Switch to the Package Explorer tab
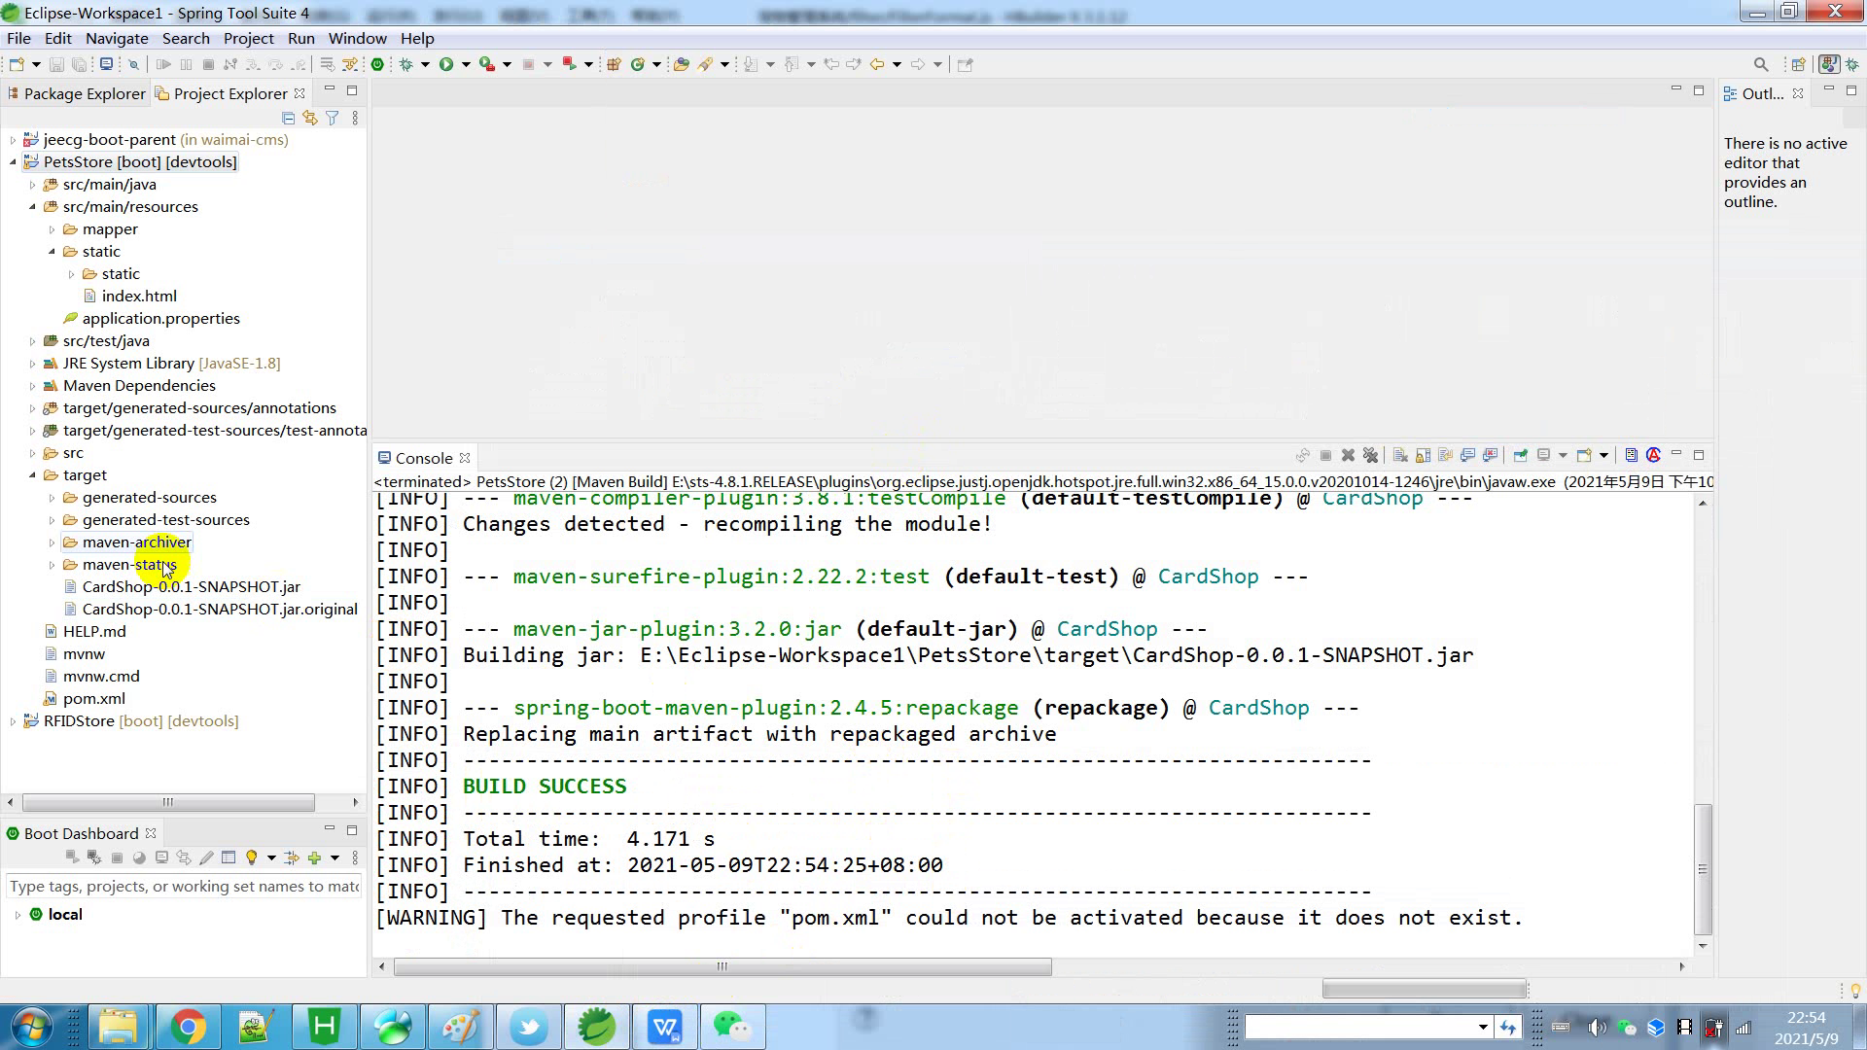The width and height of the screenshot is (1867, 1050). 84,93
